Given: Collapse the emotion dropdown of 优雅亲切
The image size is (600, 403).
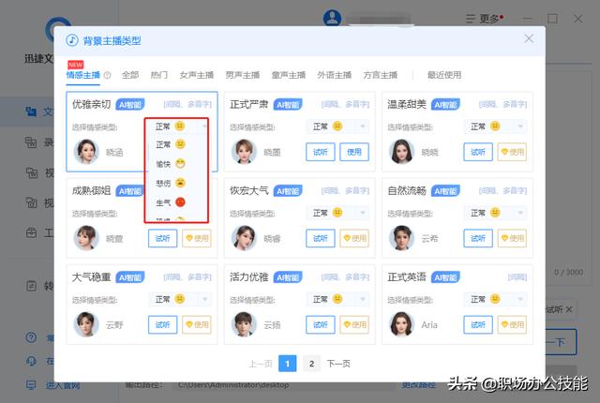Looking at the screenshot, I should point(179,127).
